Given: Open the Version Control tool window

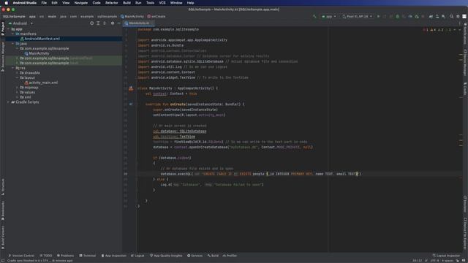Looking at the screenshot, I should [x=21, y=256].
